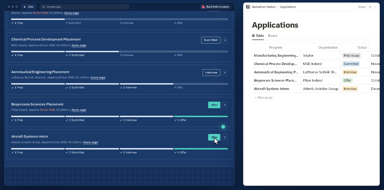Click the Prep essay status tag

pos(351,56)
